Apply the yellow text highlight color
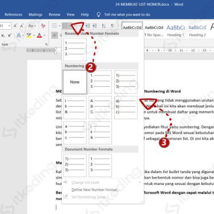214x214 pixels. click(x=29, y=35)
